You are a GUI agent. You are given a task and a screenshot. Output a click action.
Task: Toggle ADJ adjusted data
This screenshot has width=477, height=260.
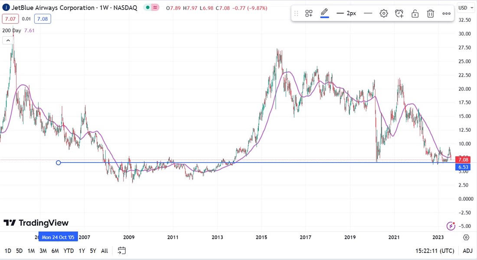[467, 251]
